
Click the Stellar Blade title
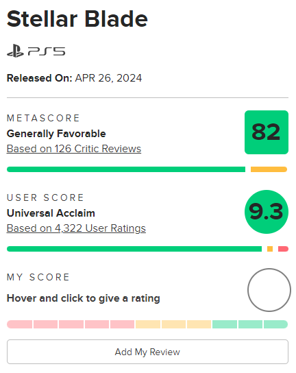point(77,19)
